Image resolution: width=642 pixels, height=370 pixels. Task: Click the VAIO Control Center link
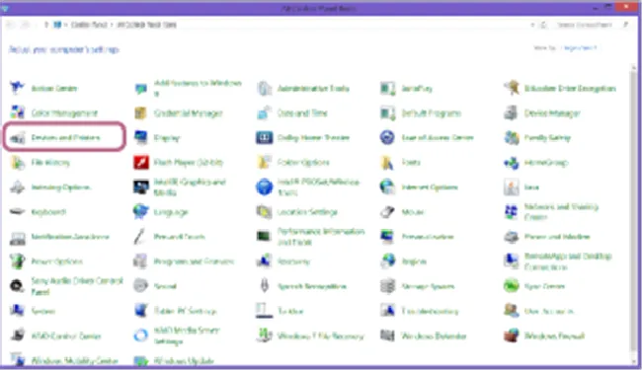[x=66, y=336]
